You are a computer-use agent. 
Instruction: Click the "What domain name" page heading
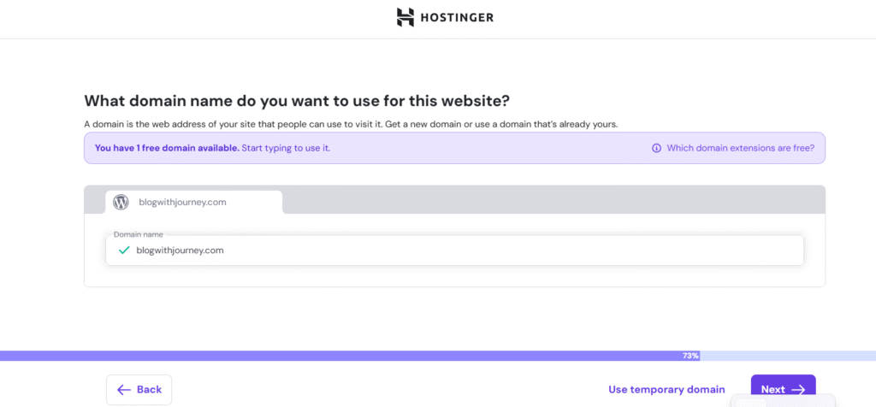pyautogui.click(x=297, y=101)
